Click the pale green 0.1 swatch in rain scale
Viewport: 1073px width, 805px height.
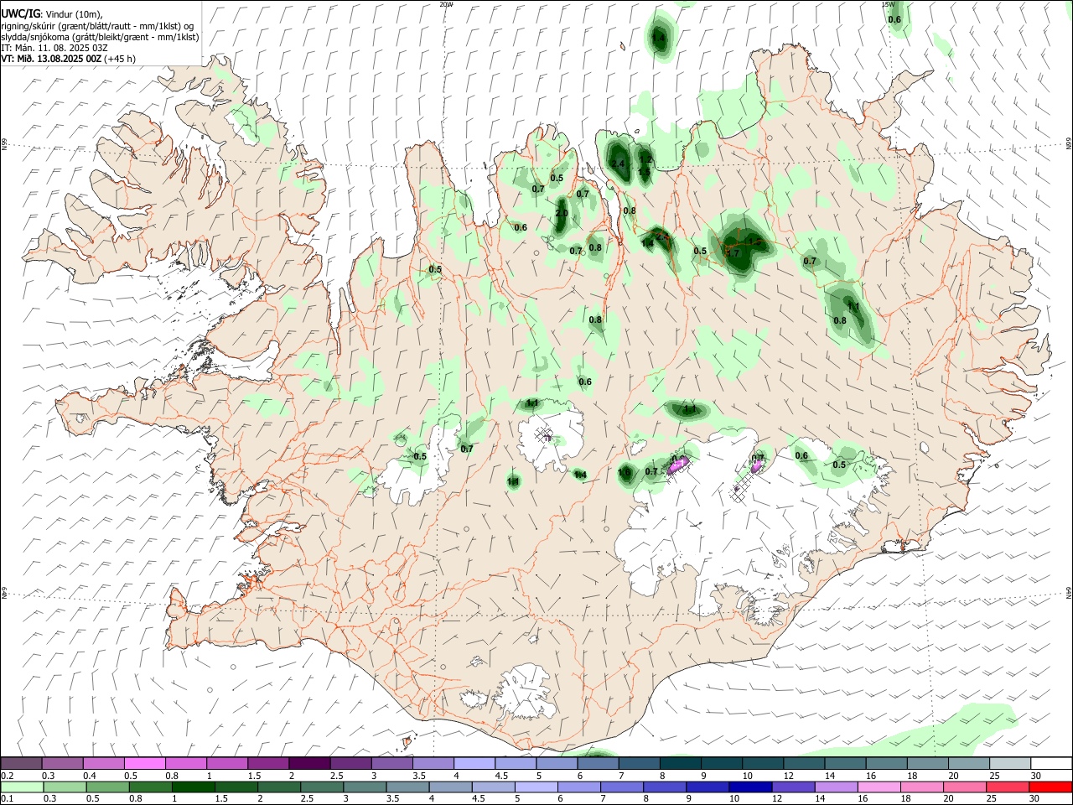22,787
